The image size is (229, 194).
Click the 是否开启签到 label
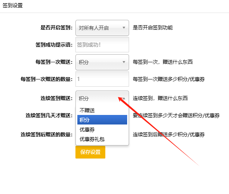click(x=57, y=27)
